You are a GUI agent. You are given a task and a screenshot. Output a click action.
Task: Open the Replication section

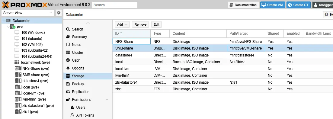88,92
